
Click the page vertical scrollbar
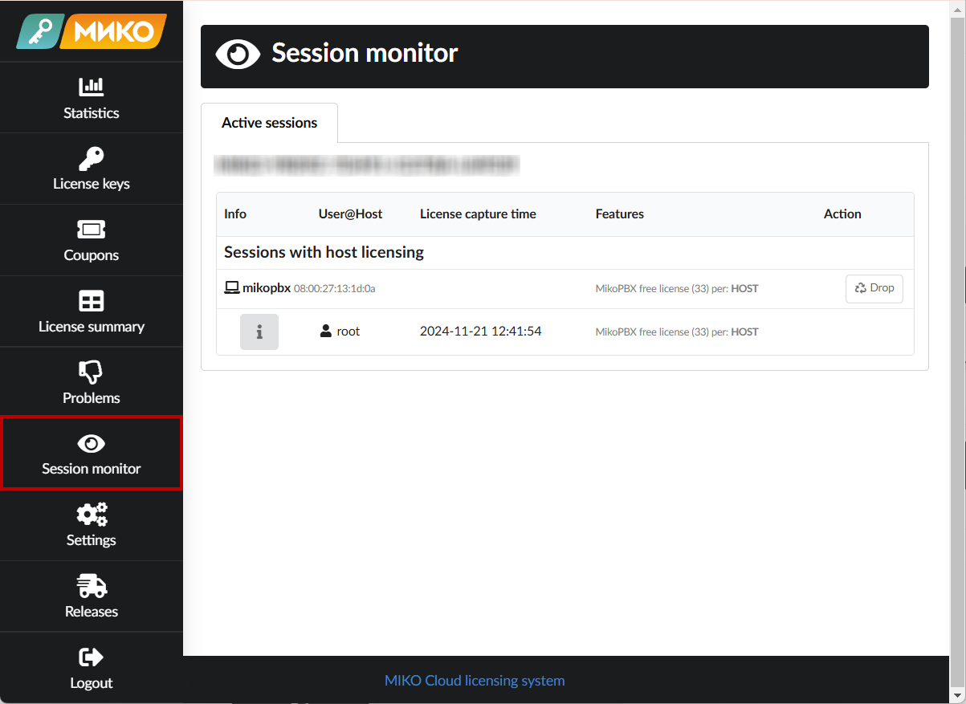[957, 352]
